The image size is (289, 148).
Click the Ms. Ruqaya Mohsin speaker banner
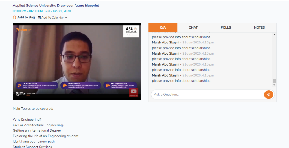[x=120, y=85]
